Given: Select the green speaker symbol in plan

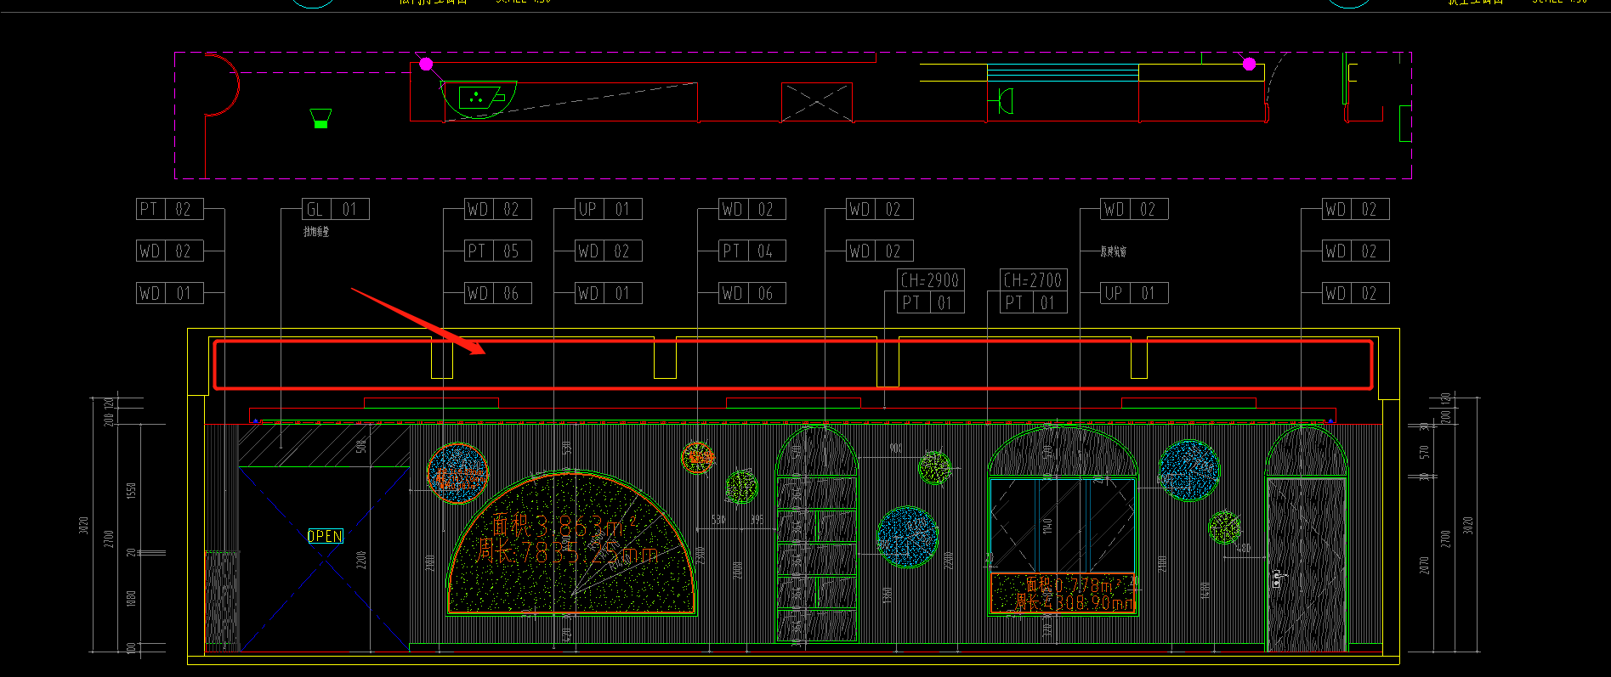Looking at the screenshot, I should click(320, 118).
